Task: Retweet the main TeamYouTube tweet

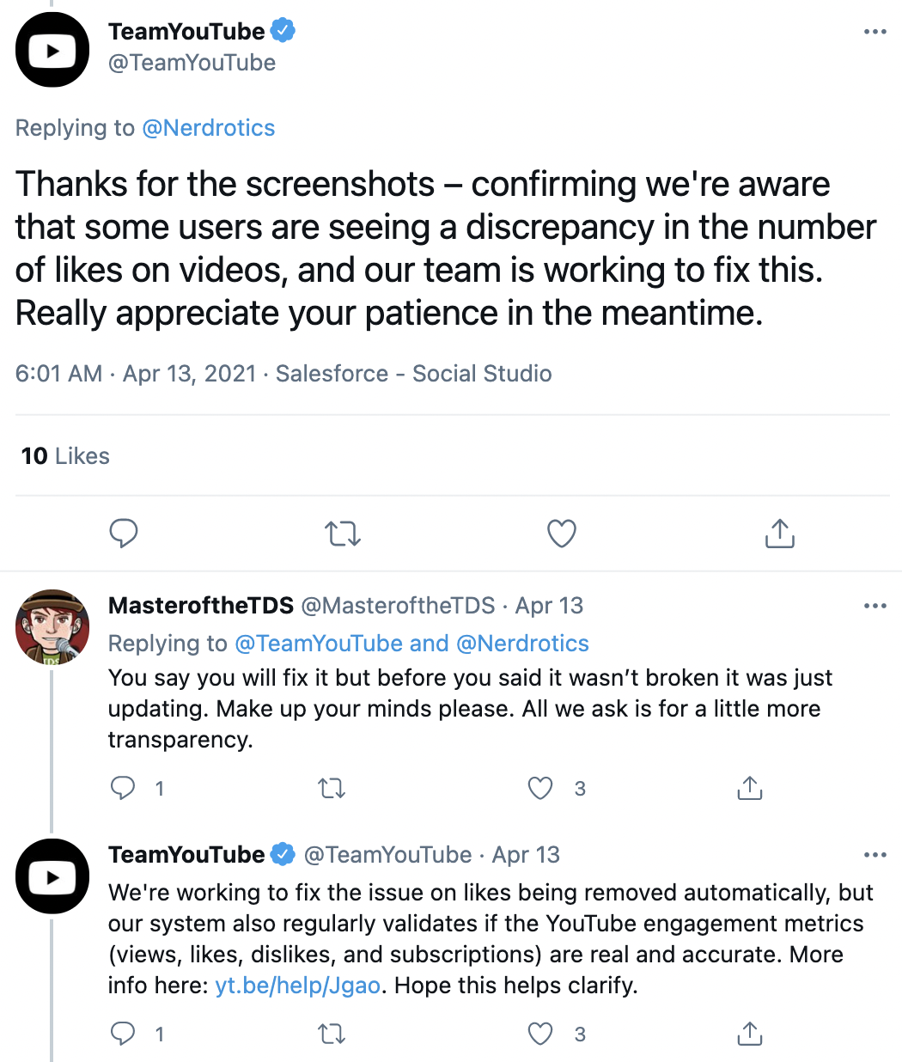Action: point(343,534)
